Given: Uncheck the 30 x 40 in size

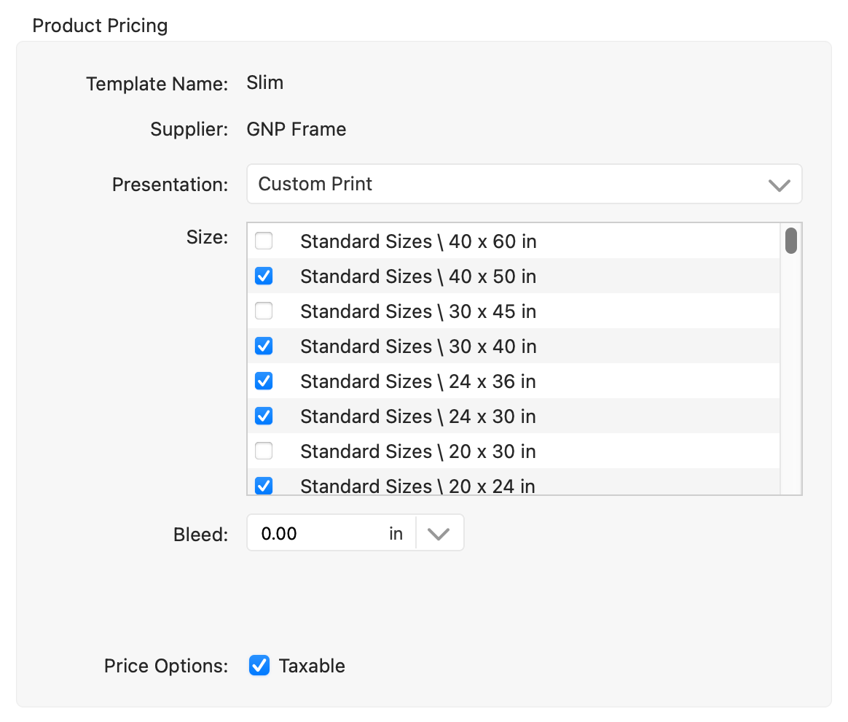Looking at the screenshot, I should (x=264, y=346).
